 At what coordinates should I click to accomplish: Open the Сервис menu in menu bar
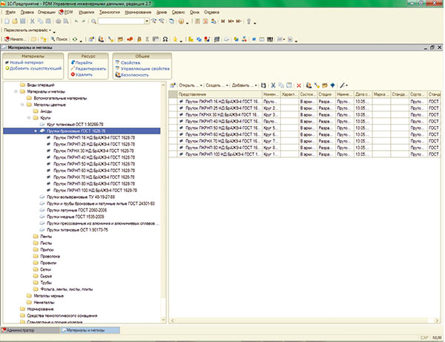tap(178, 13)
